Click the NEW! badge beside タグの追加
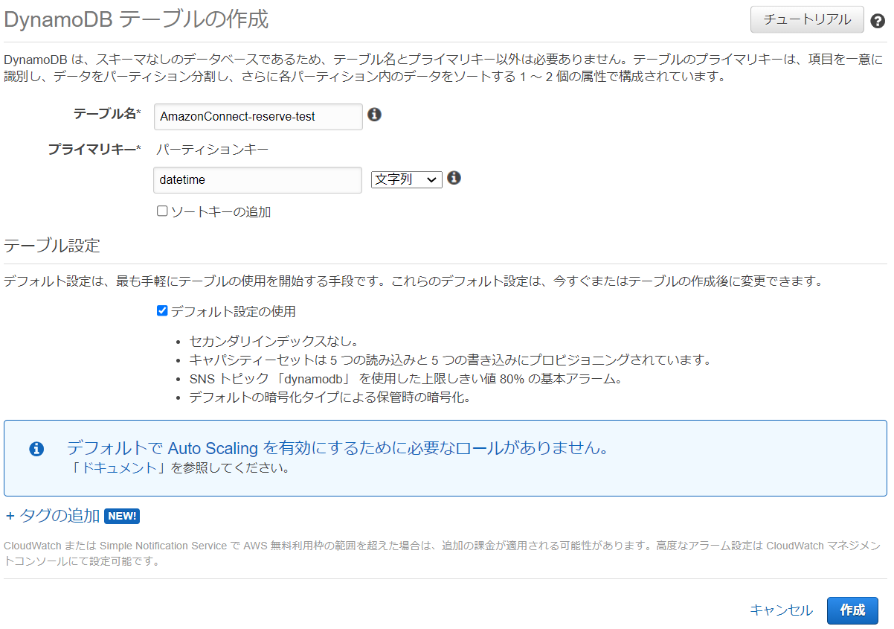The image size is (894, 629). (x=122, y=516)
